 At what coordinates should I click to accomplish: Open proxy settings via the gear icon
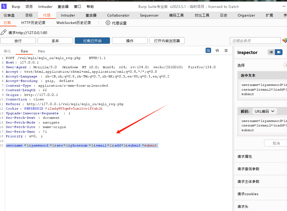[108, 23]
